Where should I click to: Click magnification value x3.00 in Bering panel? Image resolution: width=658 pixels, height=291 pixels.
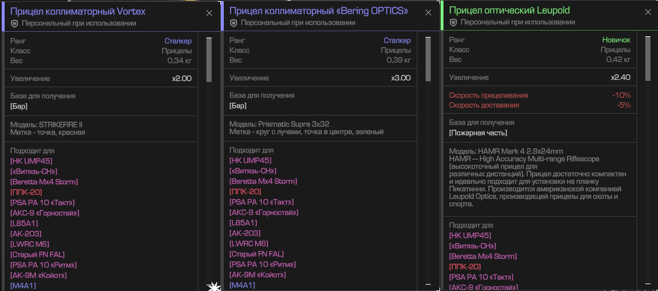click(x=401, y=78)
